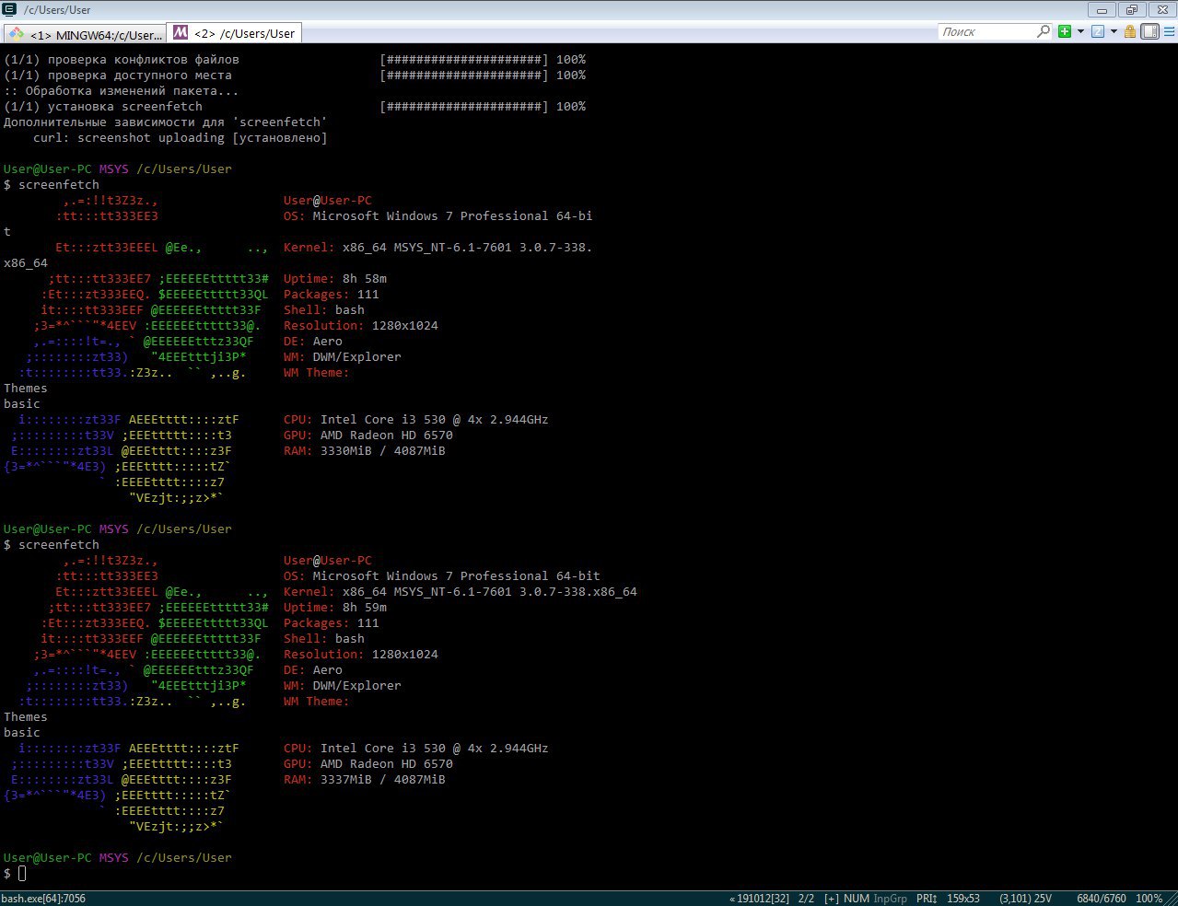
Task: Click 'curl: screenshot uploading [установлено]' line
Action: (181, 137)
